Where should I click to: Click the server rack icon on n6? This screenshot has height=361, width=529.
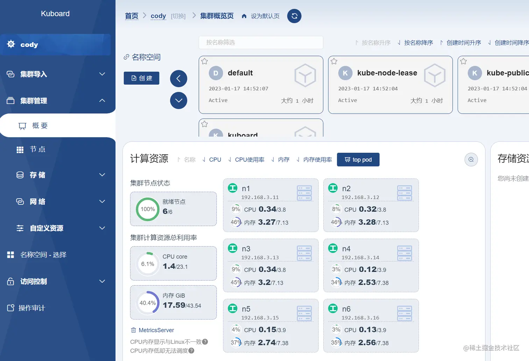tap(405, 313)
